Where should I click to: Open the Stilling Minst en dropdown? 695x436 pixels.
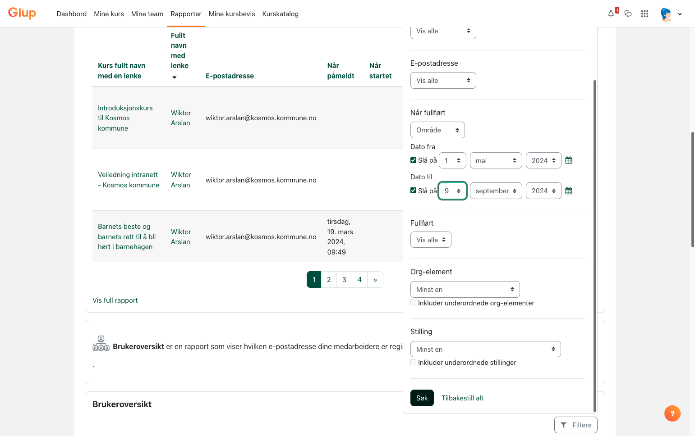486,349
